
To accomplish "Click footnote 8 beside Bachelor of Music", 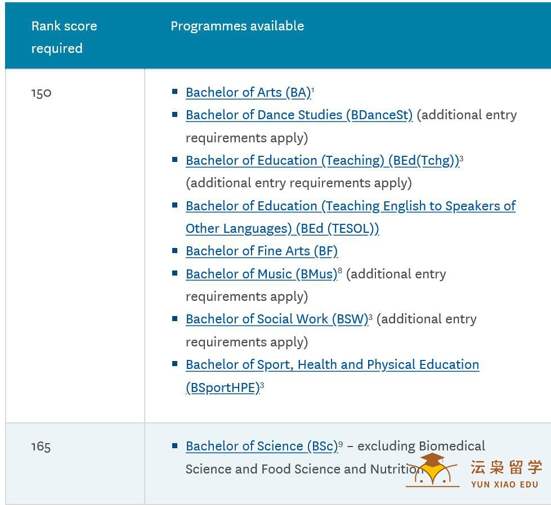I will [340, 271].
